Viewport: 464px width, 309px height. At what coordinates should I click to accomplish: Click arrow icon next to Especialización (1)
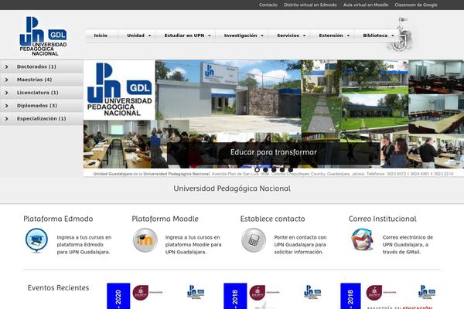coord(6,119)
